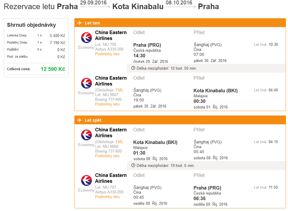Open Podmínky letu for flight MU 708
This screenshot has width=288, height=211.
[107, 54]
